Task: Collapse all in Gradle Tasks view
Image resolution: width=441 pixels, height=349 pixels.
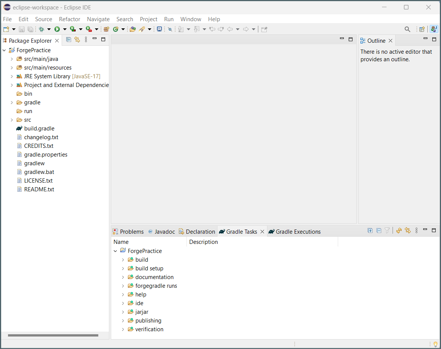Action: 379,231
